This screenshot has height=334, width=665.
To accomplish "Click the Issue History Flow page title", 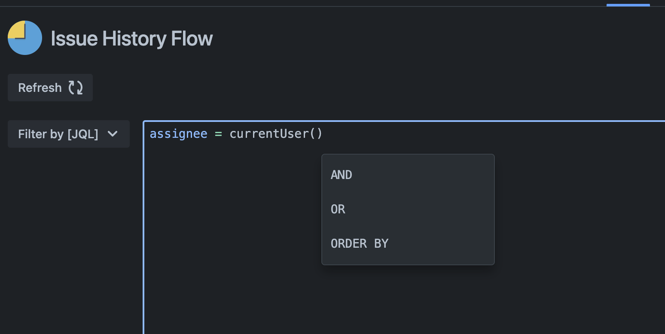I will click(x=132, y=38).
